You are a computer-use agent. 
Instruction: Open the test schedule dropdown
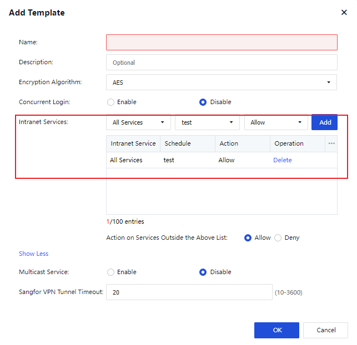(x=207, y=122)
